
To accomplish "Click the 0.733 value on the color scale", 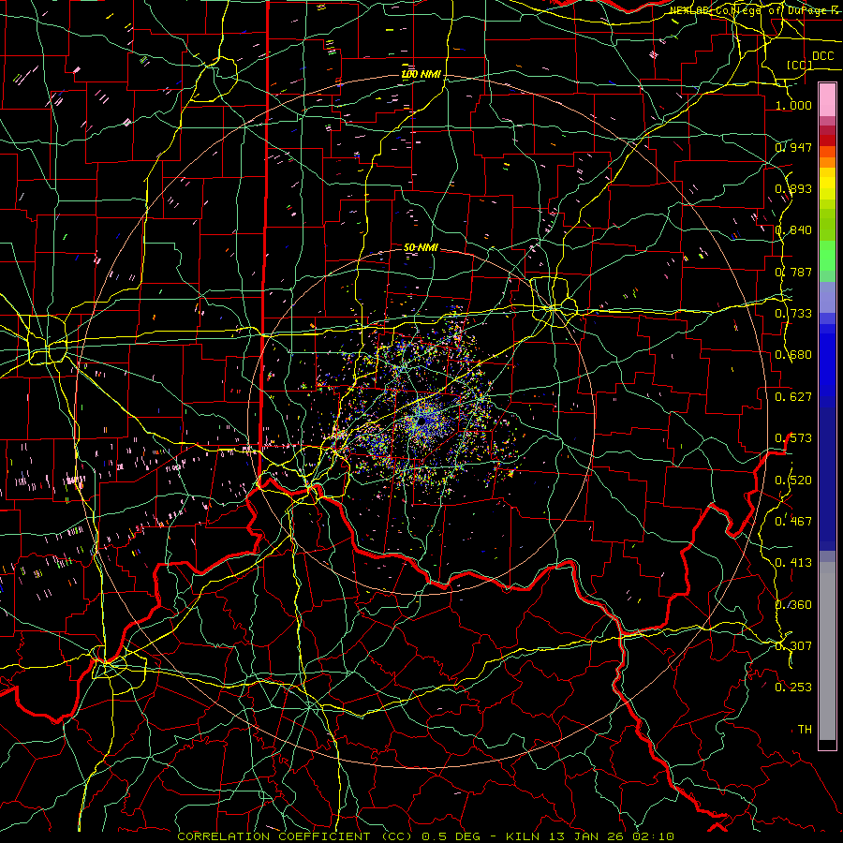I will point(793,313).
